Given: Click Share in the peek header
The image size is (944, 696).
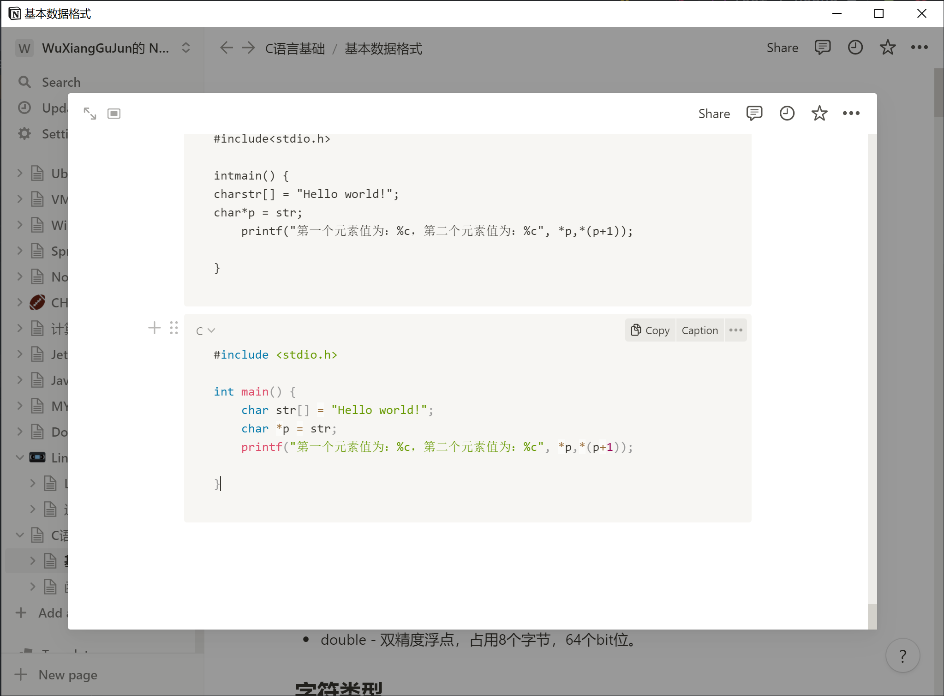Looking at the screenshot, I should tap(714, 114).
